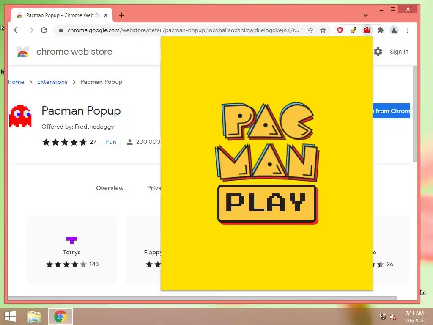
Task: Open the Overview tab
Action: [x=110, y=188]
